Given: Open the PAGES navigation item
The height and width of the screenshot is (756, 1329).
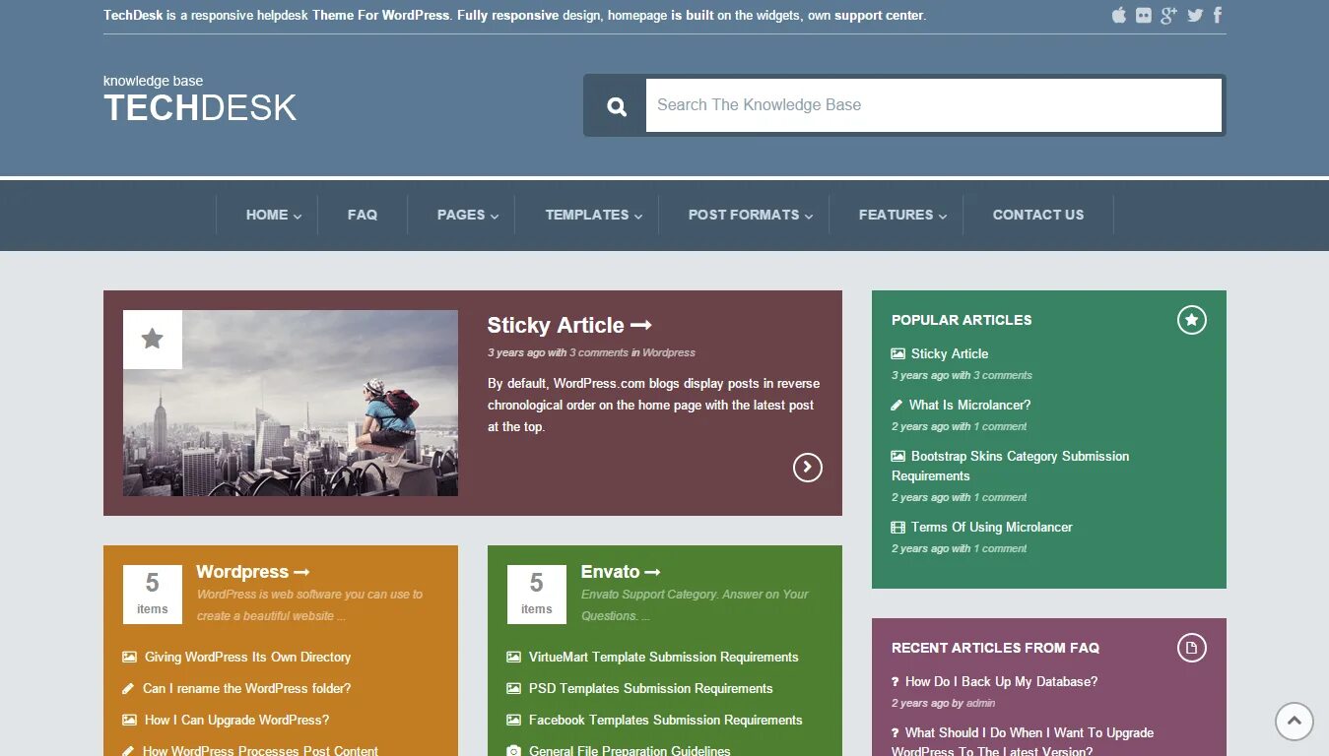Looking at the screenshot, I should pos(461,215).
